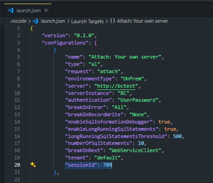Click the "Attach: Your own server" name value
The width and height of the screenshot is (213, 183).
coord(125,57)
